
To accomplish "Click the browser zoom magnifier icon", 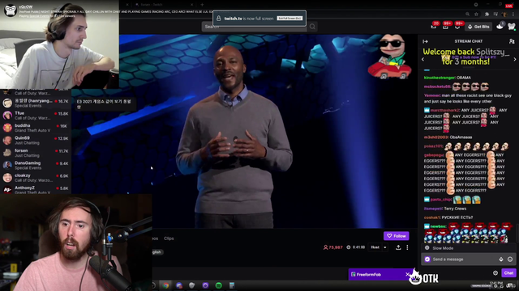I will point(467,14).
